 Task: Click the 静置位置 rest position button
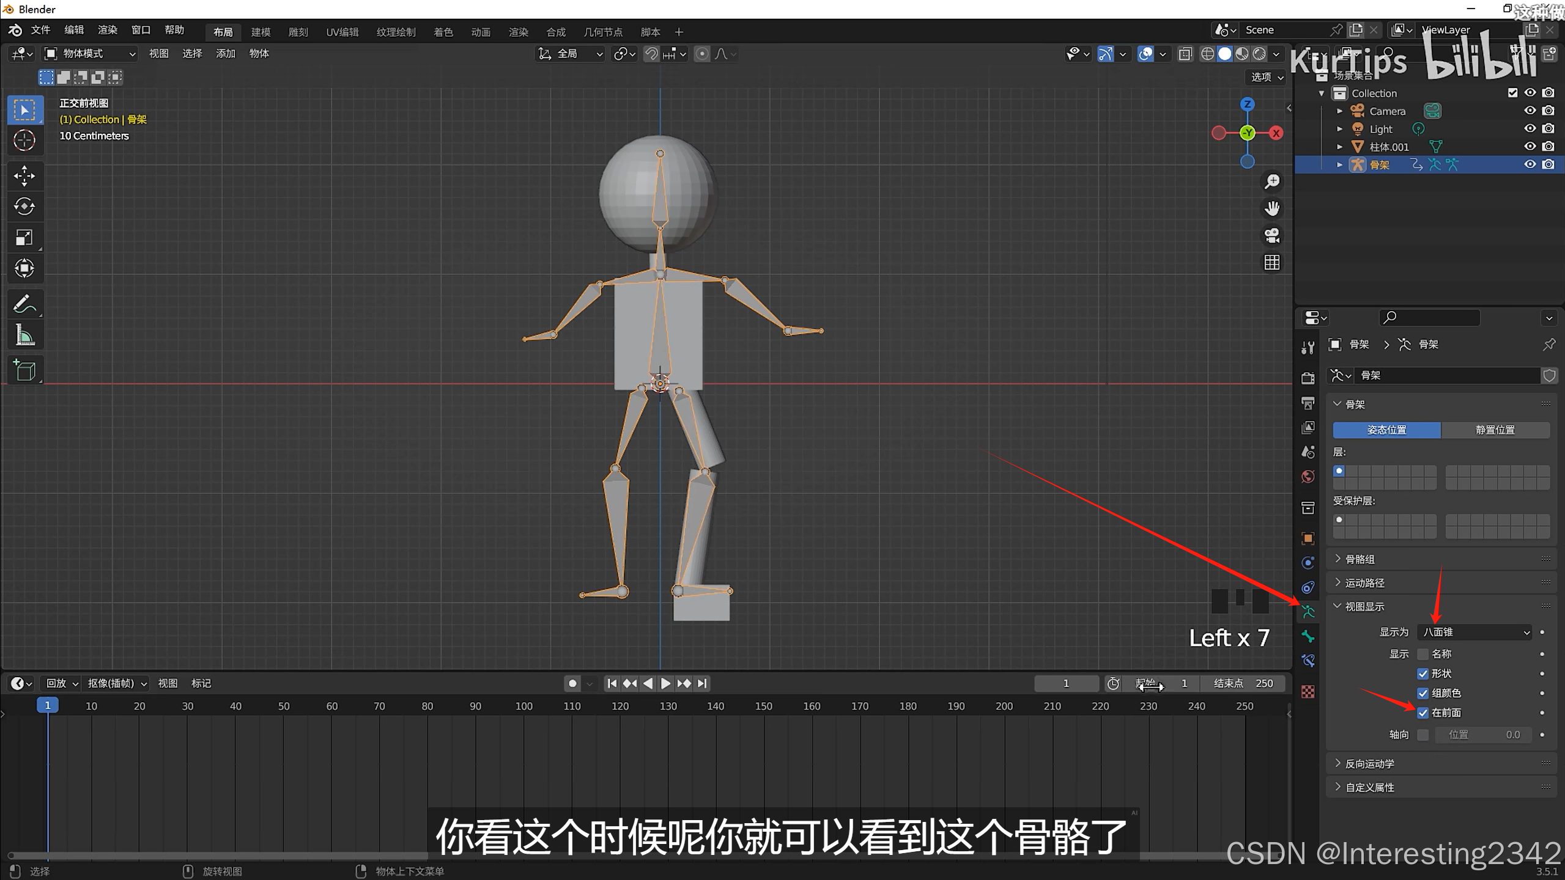(1495, 430)
